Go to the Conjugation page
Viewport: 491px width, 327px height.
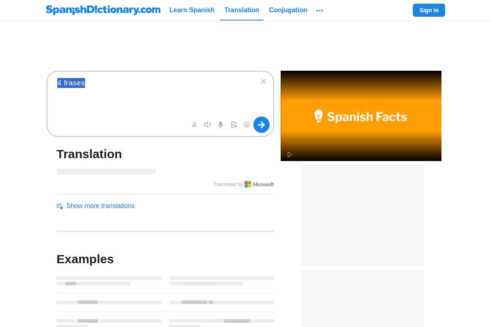coord(288,10)
